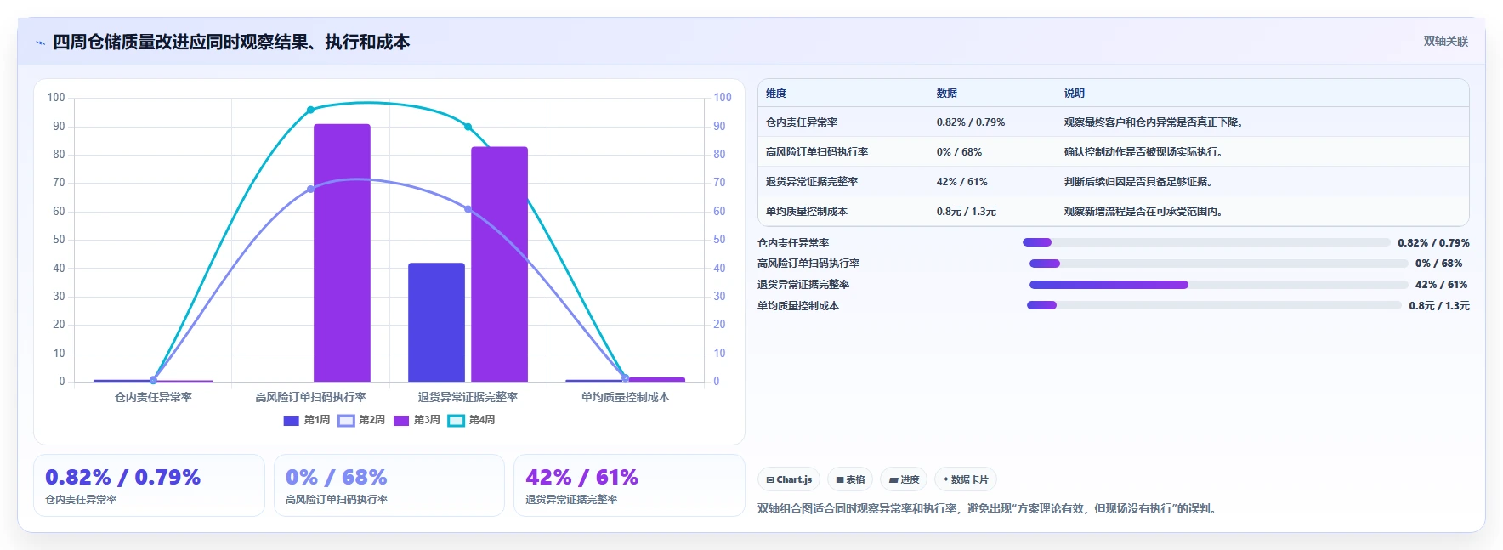Toggle the 第4周 legend series
1503x550 pixels.
471,420
